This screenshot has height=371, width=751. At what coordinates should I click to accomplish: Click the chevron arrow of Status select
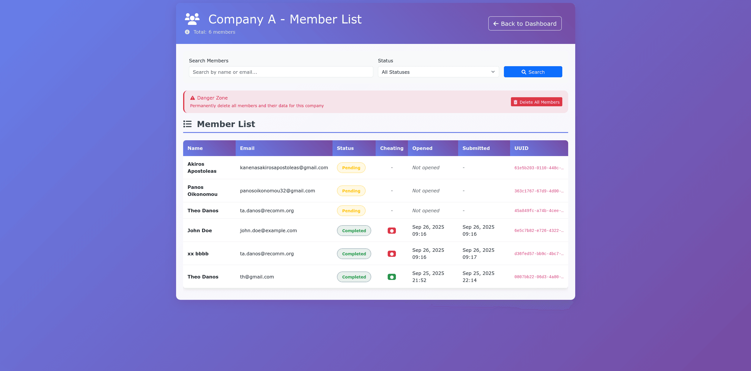[x=493, y=72]
